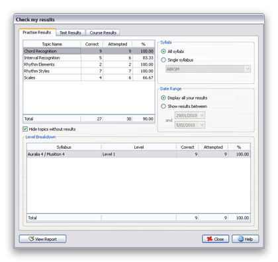
Task: Open the 29/01/2010 start date dropdown
Action: (202, 115)
